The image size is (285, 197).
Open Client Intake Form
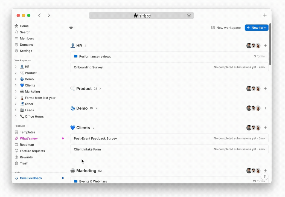[x=169, y=149]
